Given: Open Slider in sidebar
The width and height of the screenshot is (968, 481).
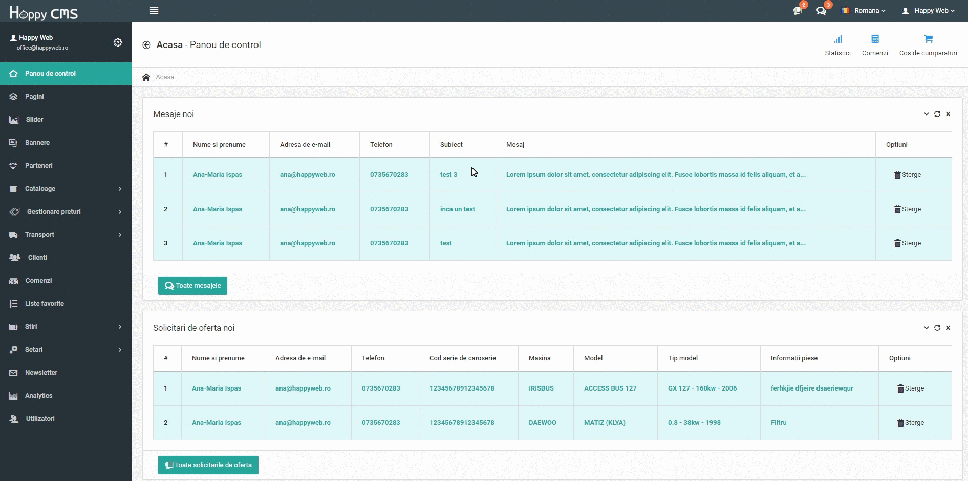Looking at the screenshot, I should pyautogui.click(x=66, y=120).
